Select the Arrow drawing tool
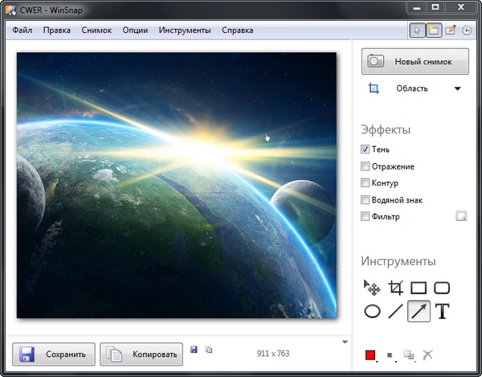This screenshot has width=482, height=377. pyautogui.click(x=419, y=311)
